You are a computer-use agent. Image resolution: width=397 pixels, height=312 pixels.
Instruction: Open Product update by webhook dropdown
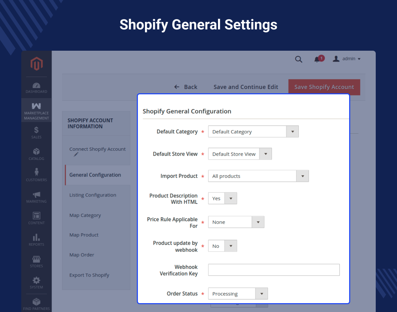pyautogui.click(x=223, y=246)
